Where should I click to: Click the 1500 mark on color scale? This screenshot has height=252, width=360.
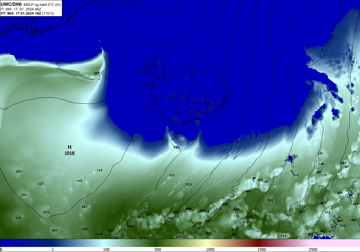click(x=262, y=249)
